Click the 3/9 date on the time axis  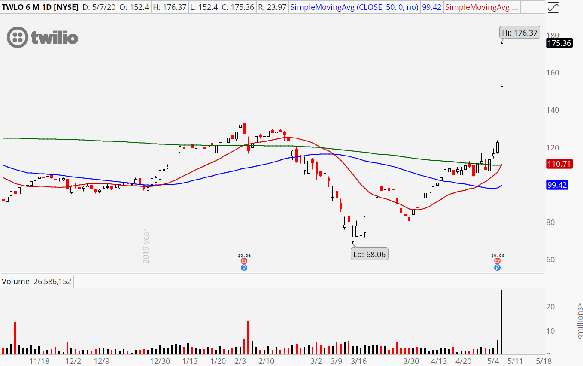click(336, 361)
